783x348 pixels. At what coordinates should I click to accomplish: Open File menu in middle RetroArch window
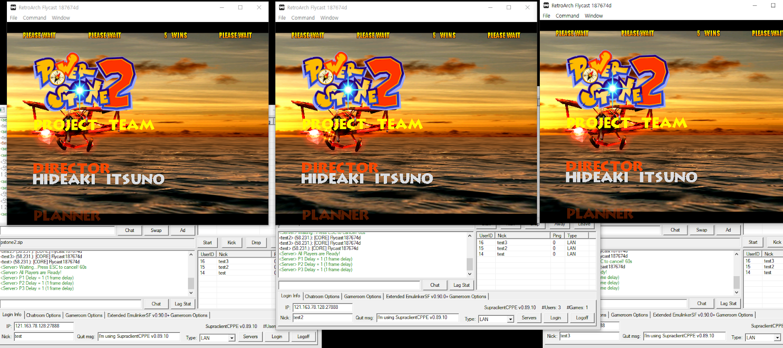tap(282, 18)
